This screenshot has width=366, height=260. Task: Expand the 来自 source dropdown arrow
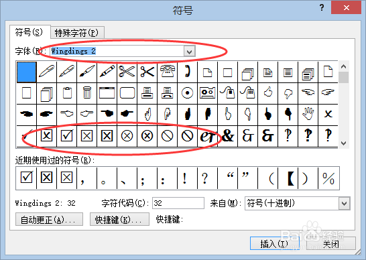pos(345,203)
